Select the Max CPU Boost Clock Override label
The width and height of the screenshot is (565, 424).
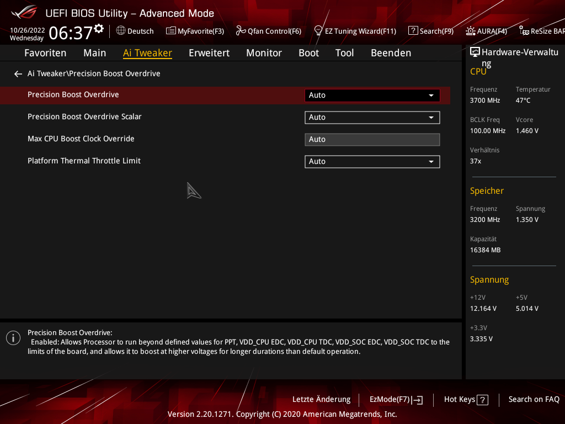pos(81,139)
